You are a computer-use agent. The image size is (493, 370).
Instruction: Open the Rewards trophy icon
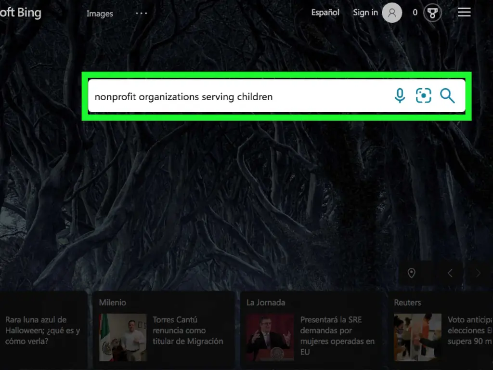432,13
